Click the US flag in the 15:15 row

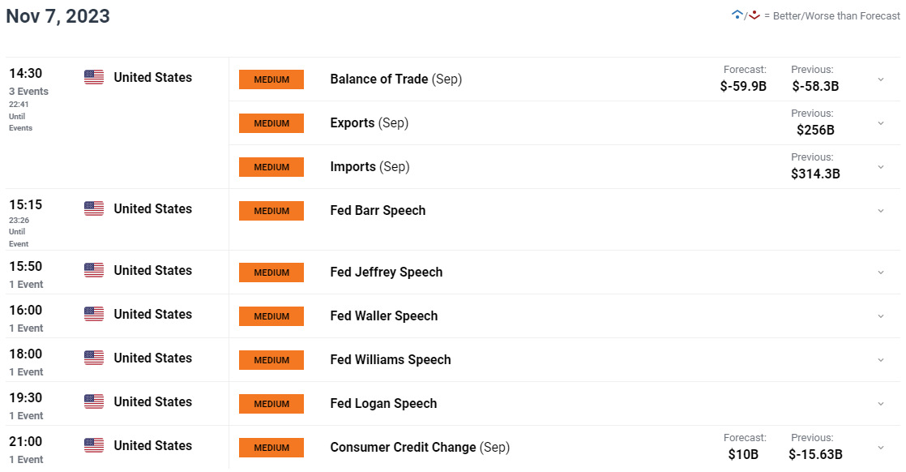tap(94, 208)
